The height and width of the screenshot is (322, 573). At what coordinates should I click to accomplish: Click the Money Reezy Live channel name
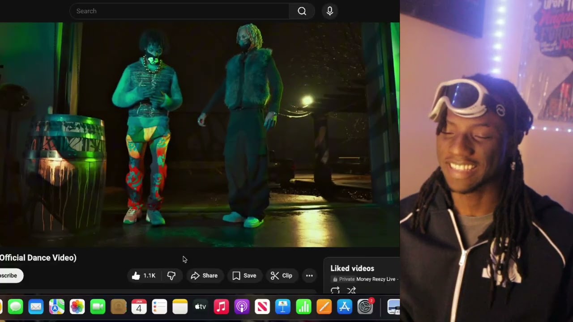pyautogui.click(x=376, y=279)
